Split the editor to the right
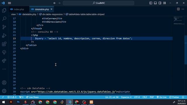 178,9
